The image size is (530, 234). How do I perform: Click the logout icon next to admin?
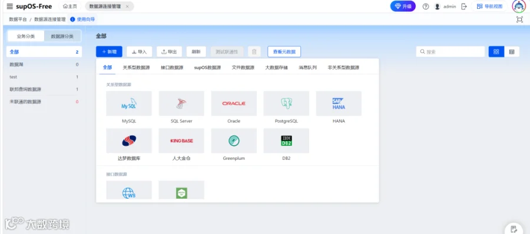[464, 6]
